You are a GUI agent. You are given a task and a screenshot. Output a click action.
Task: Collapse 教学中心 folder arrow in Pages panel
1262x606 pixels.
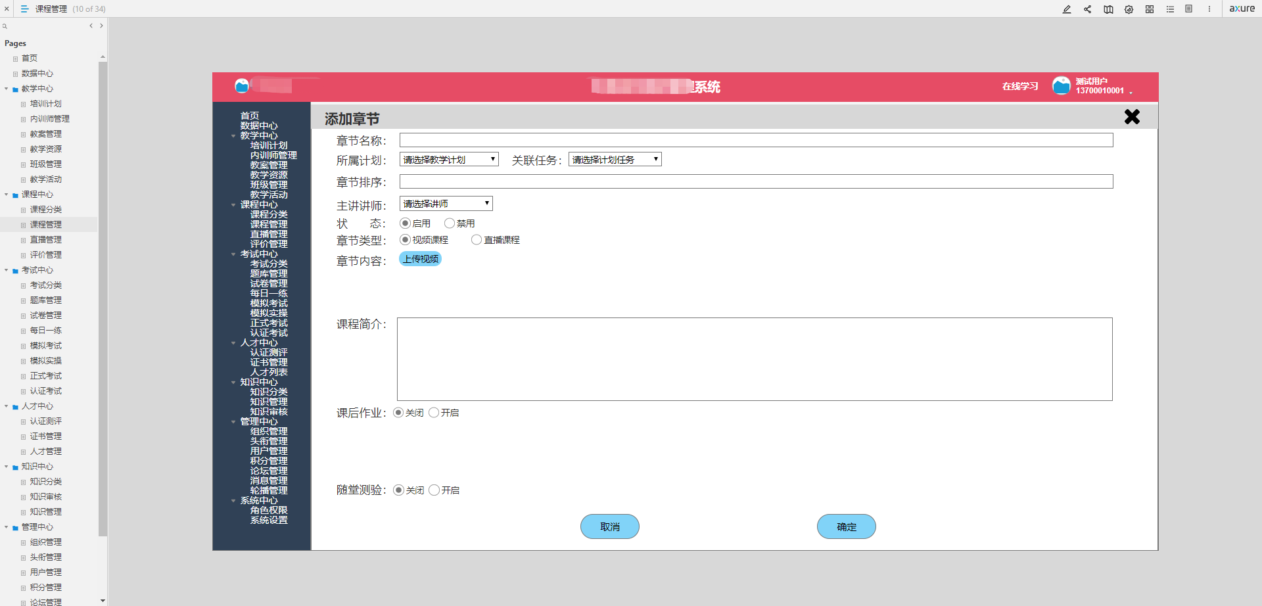point(7,89)
